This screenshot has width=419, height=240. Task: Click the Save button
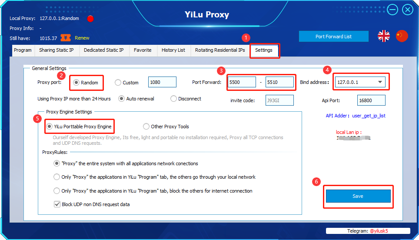(358, 196)
